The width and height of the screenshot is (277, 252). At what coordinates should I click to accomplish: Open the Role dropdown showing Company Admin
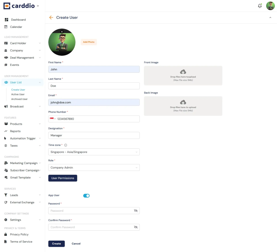coord(94,167)
